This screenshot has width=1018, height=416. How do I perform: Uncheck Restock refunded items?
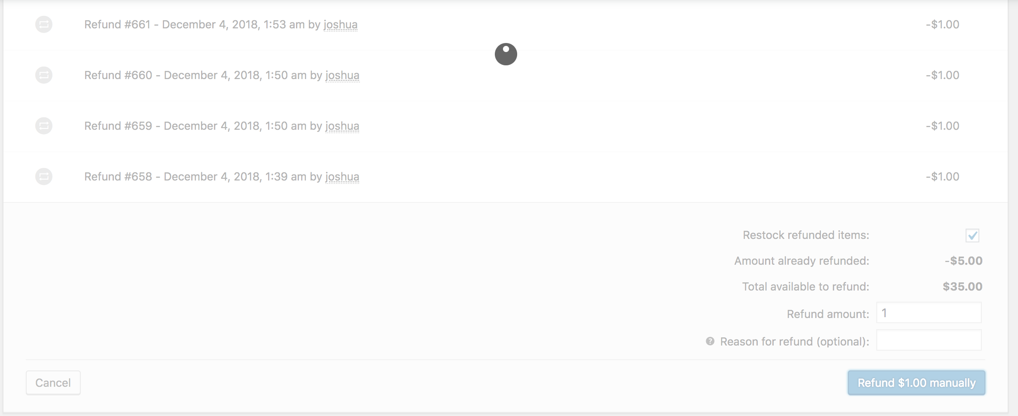click(972, 235)
